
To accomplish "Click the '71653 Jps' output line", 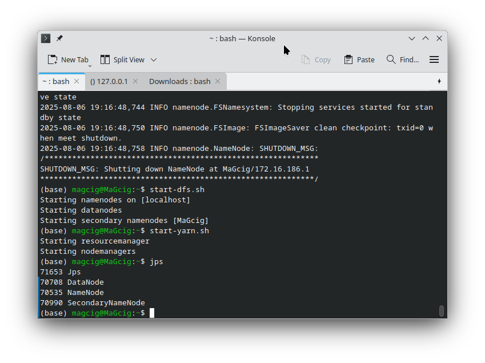I will tap(61, 272).
